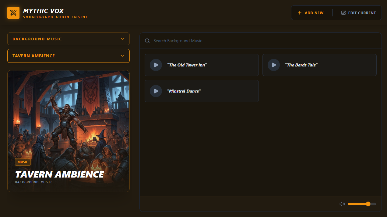Click the Add New button
Image resolution: width=387 pixels, height=217 pixels.
(x=311, y=13)
